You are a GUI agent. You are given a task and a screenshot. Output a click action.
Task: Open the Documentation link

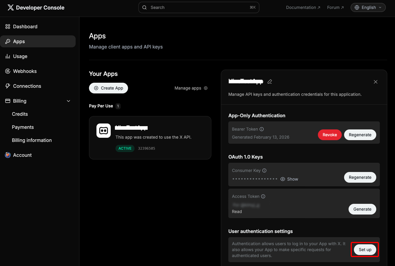(303, 7)
